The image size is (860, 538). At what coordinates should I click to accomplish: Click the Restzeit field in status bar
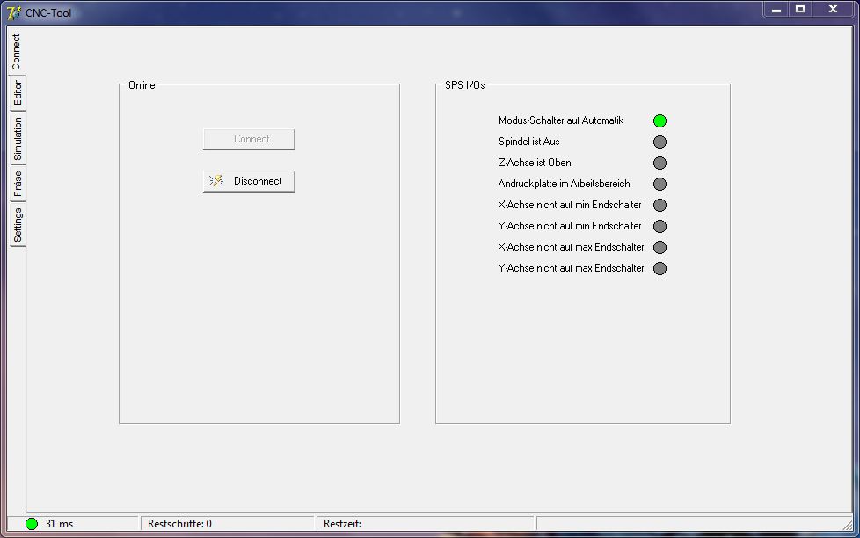(425, 524)
